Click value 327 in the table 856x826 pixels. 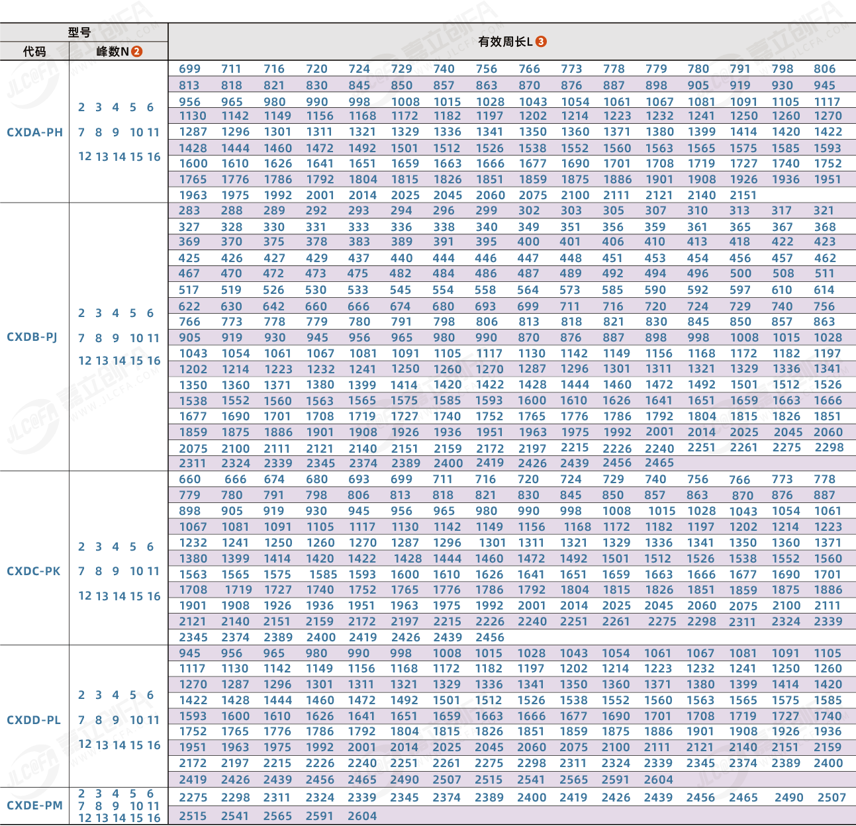coord(189,227)
